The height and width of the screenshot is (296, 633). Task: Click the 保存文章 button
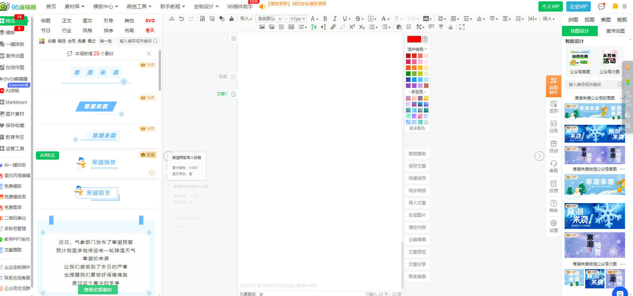[417, 166]
